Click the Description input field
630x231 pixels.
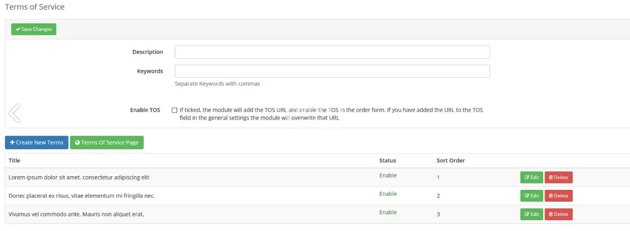(332, 52)
